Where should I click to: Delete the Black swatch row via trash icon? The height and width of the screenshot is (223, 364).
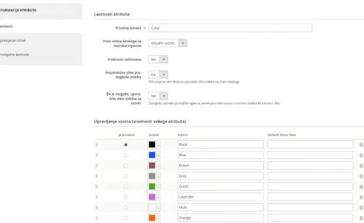click(361, 144)
